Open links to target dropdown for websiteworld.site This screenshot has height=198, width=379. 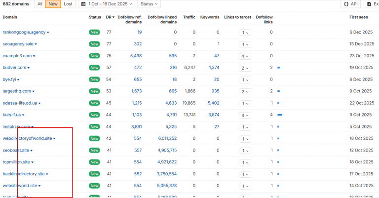(x=245, y=186)
